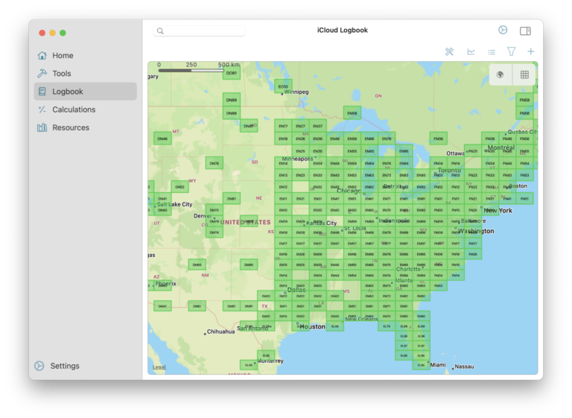Click the house icon beside Home
572x418 pixels.
[x=42, y=55]
